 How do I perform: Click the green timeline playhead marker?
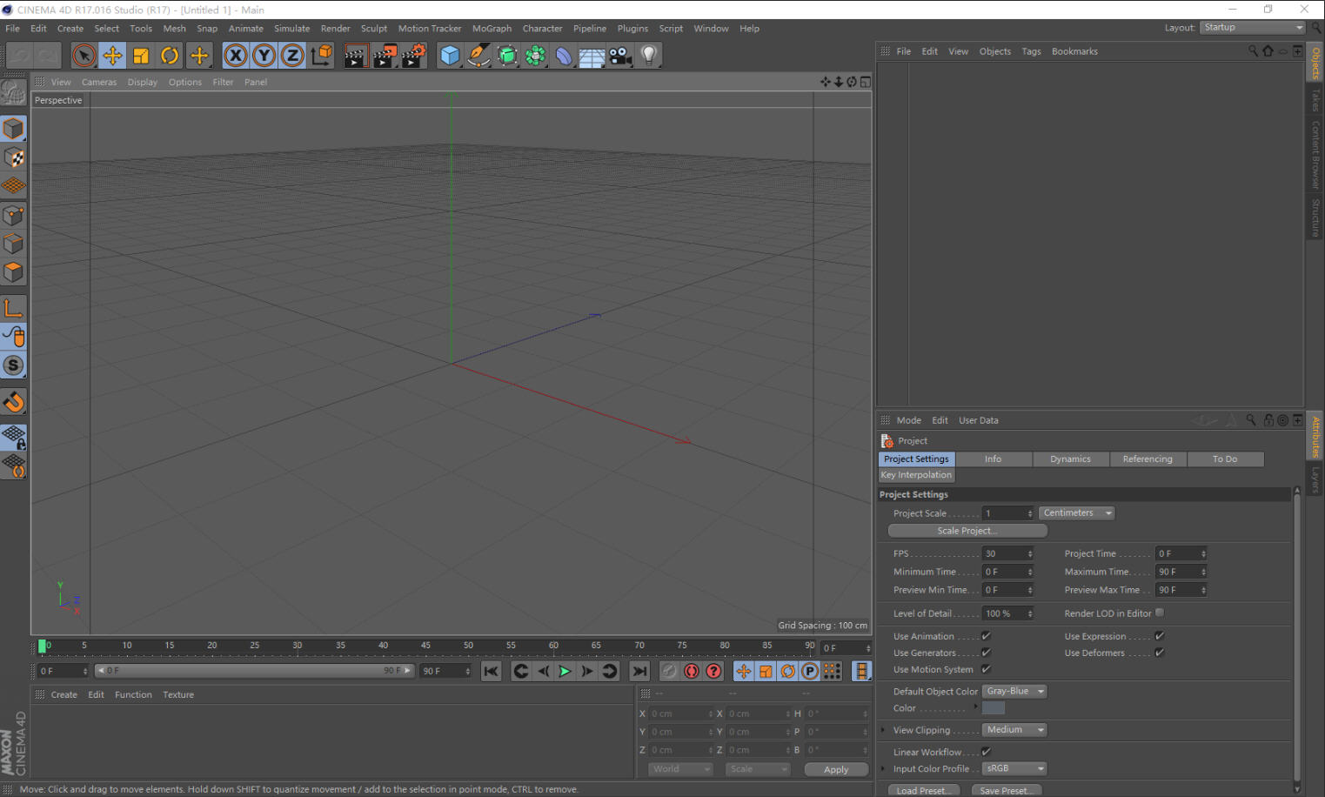click(x=42, y=646)
